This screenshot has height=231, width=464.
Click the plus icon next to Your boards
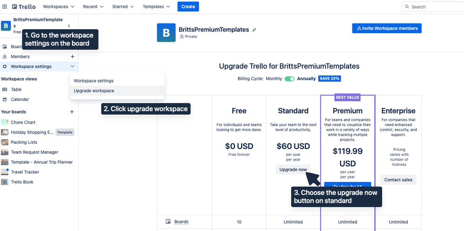(72, 112)
